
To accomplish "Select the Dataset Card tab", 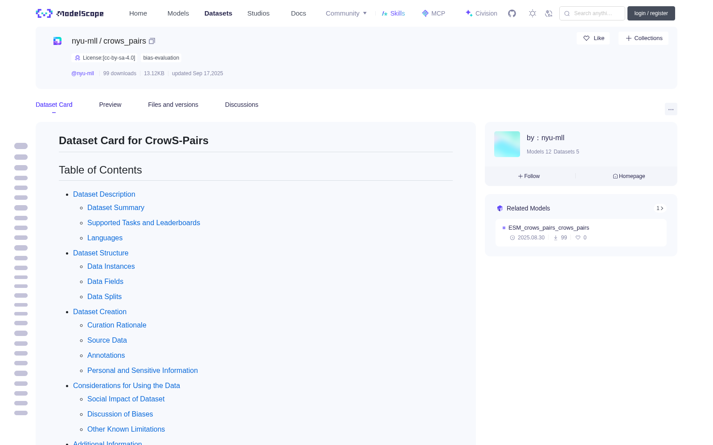I will click(54, 105).
